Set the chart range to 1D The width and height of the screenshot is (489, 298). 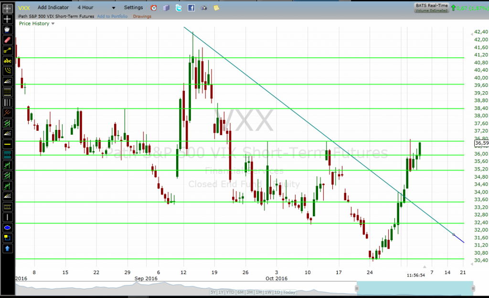[x=277, y=292]
